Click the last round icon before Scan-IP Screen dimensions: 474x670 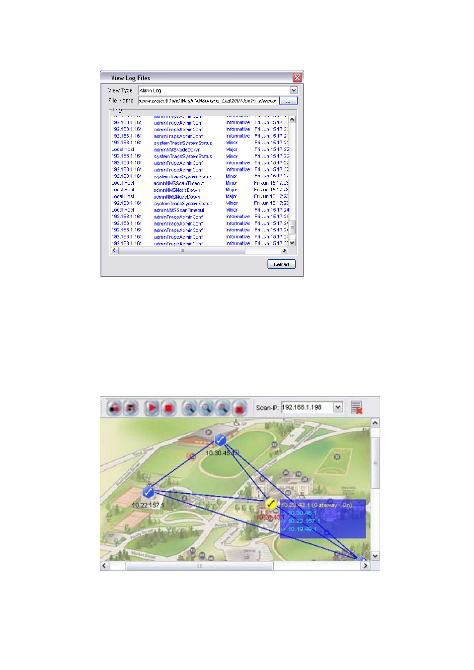click(x=239, y=408)
